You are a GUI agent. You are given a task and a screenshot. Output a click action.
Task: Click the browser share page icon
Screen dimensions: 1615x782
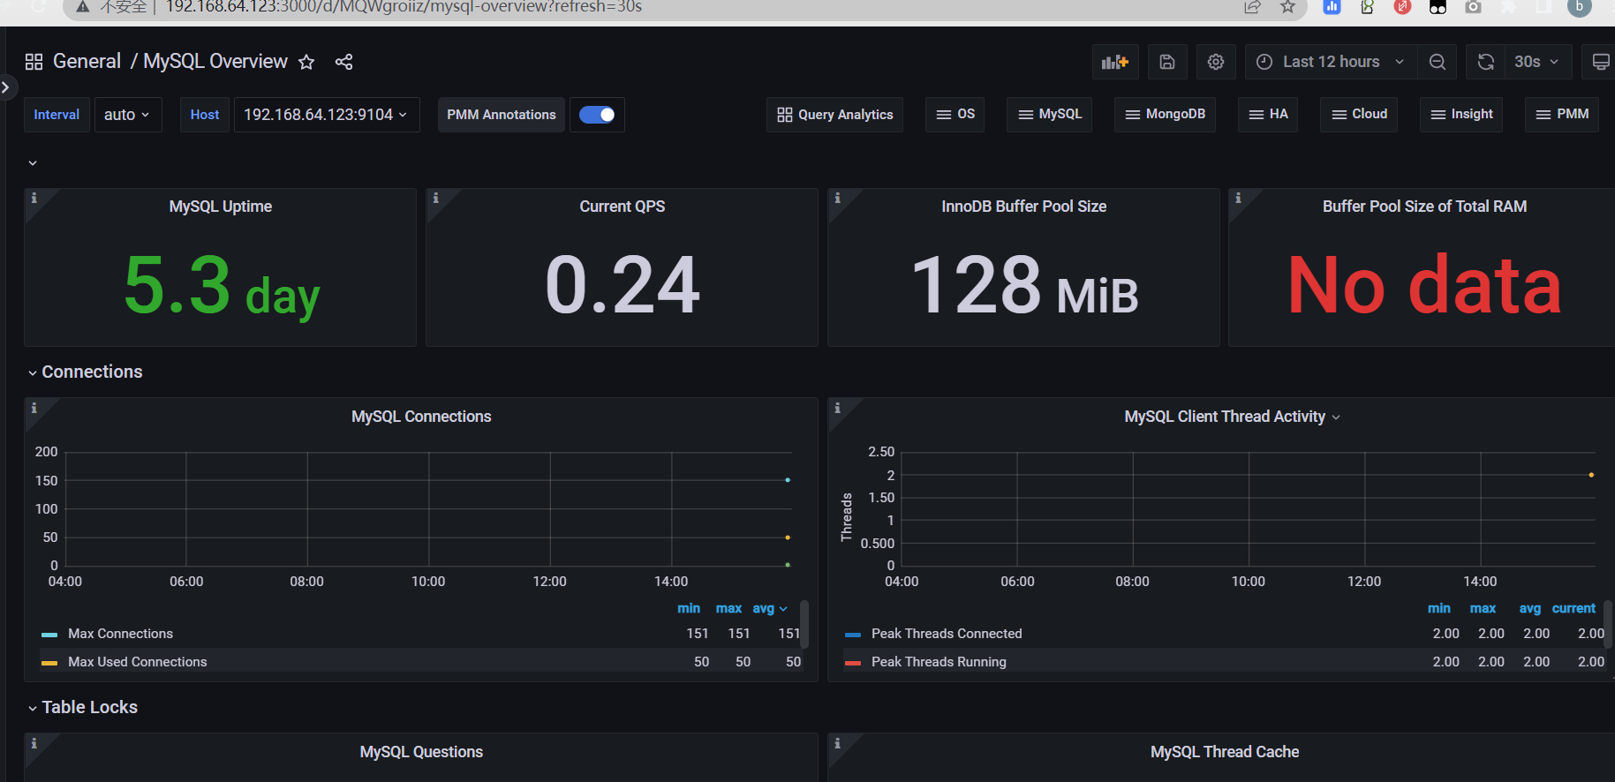tap(1252, 7)
